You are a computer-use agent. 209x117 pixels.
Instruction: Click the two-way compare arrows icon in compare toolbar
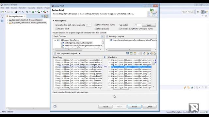(128, 53)
